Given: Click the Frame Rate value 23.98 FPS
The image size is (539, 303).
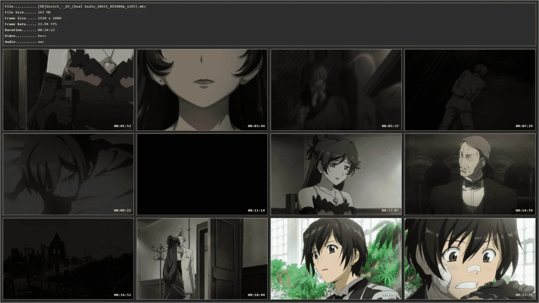Looking at the screenshot, I should tap(47, 24).
